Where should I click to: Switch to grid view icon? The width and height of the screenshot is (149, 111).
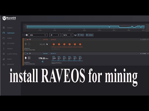27,35
